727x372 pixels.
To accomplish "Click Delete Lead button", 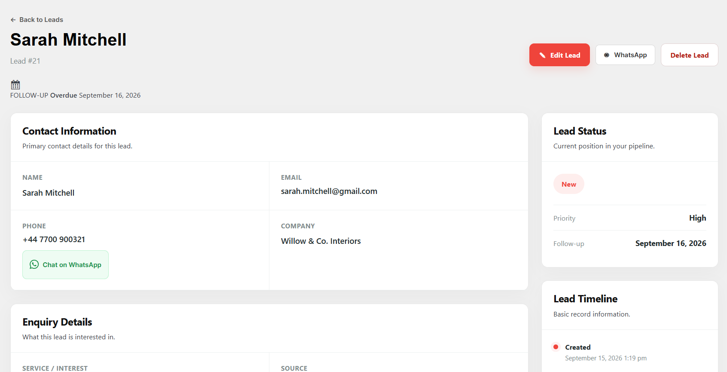I will 689,55.
